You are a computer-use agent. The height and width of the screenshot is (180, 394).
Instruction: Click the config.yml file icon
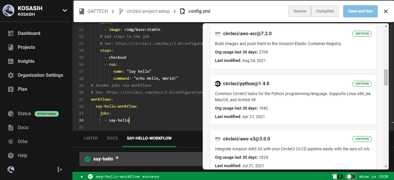point(183,11)
